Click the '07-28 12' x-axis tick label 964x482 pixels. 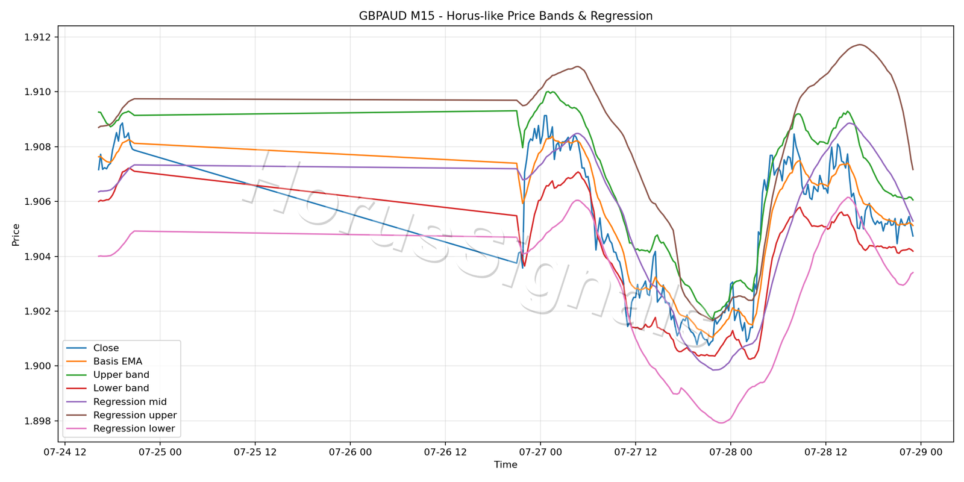tap(825, 452)
